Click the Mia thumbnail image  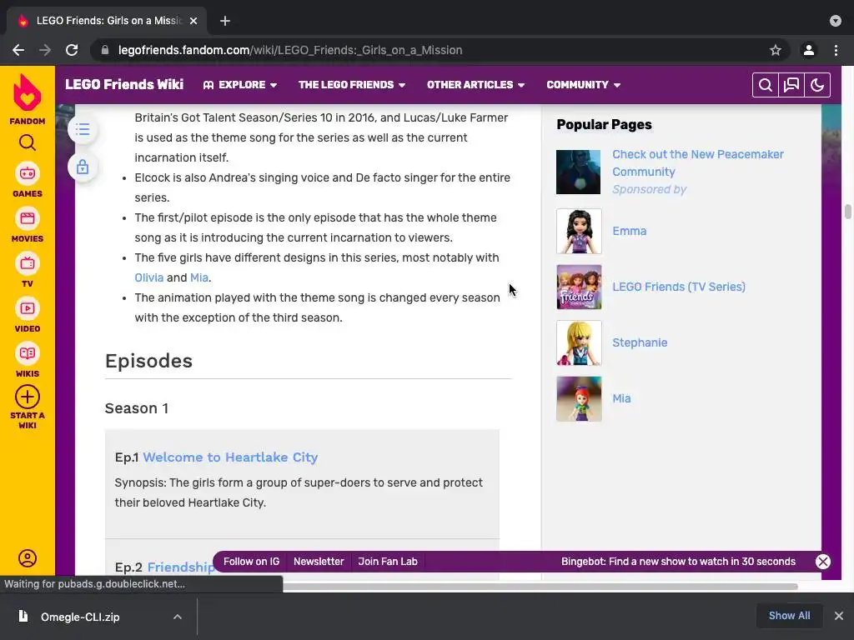(x=579, y=399)
